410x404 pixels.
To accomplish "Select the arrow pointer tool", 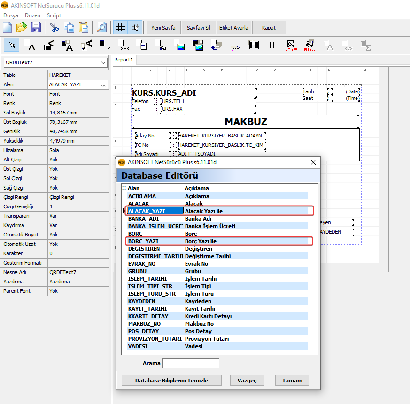I will 12,45.
